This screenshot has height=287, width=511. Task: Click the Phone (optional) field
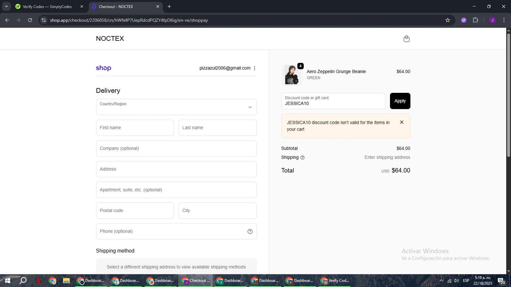click(176, 232)
